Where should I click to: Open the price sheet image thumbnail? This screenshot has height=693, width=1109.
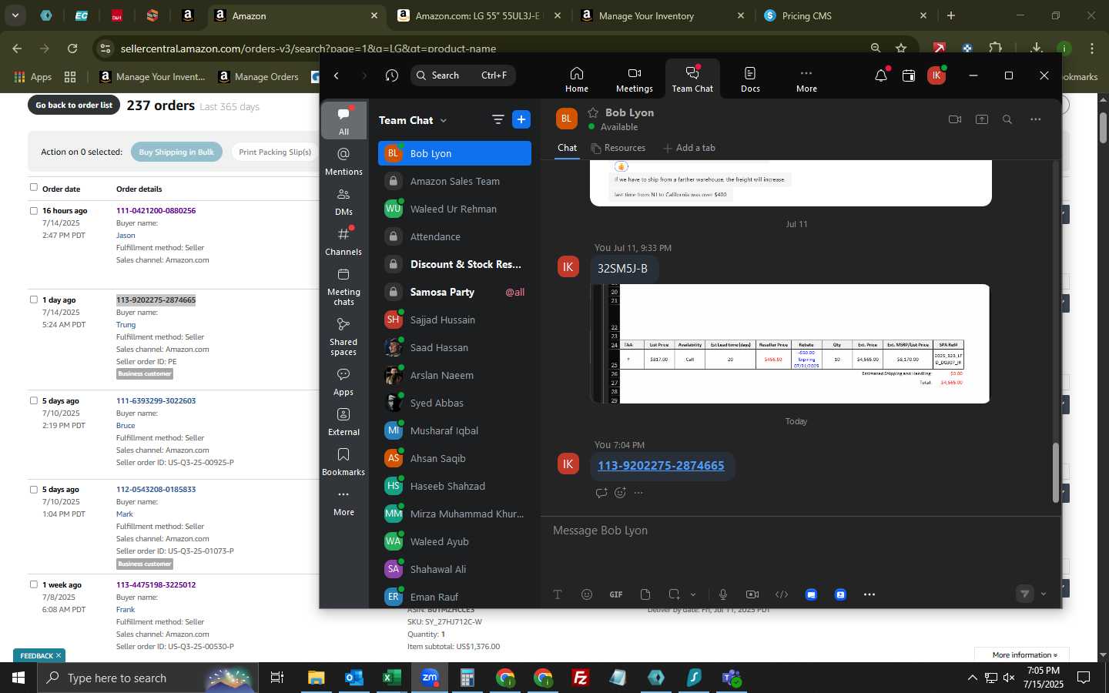[789, 343]
